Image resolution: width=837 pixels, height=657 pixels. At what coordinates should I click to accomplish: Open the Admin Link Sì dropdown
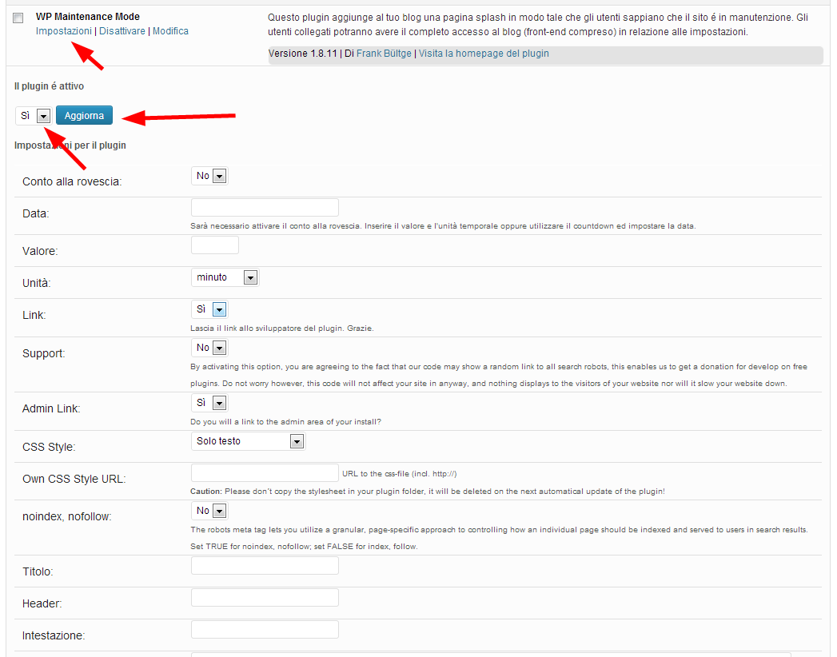click(209, 402)
